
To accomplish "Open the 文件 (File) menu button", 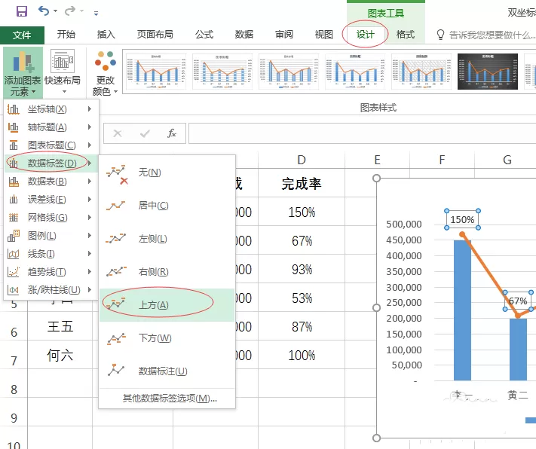I will click(22, 35).
